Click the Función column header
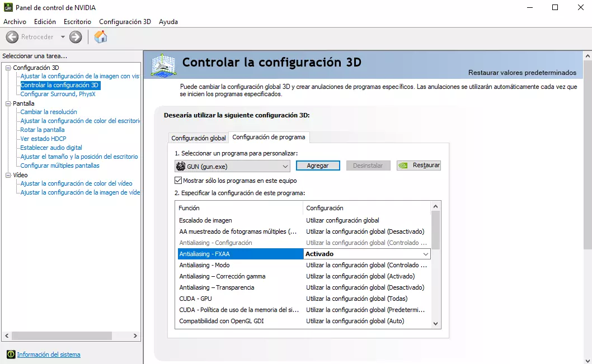 239,208
